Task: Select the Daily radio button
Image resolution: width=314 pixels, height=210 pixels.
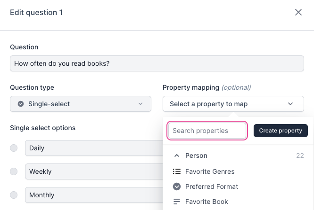Action: (14, 148)
